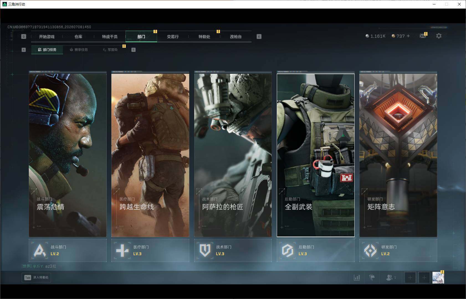
Task: Click the plus beside 737 currency
Action: (408, 36)
